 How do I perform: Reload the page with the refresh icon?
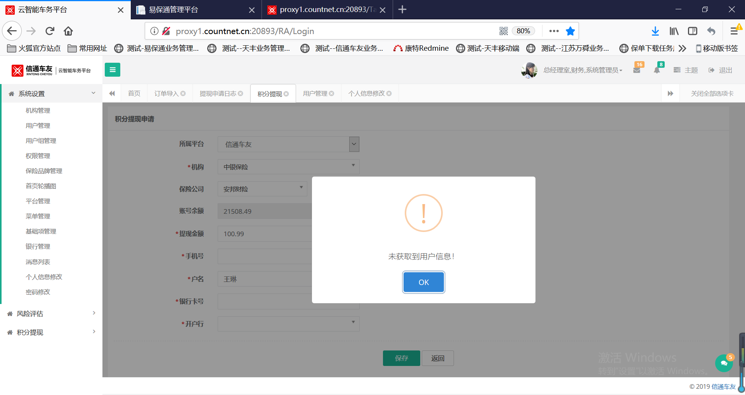click(x=50, y=31)
